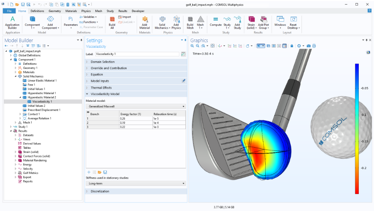Click relaxation time cell 1e-3
374x211 pixels.
point(169,127)
